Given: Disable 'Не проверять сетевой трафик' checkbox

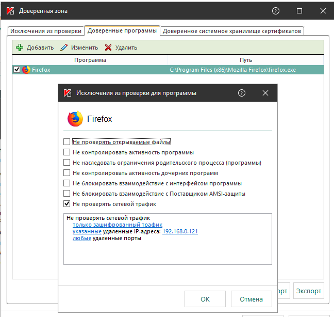Looking at the screenshot, I should [x=66, y=204].
